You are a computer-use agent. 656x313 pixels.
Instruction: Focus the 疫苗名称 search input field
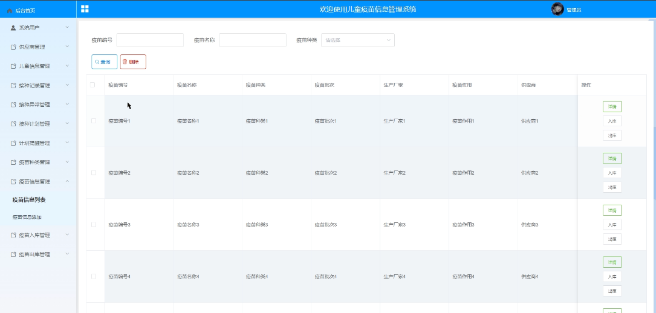click(253, 40)
